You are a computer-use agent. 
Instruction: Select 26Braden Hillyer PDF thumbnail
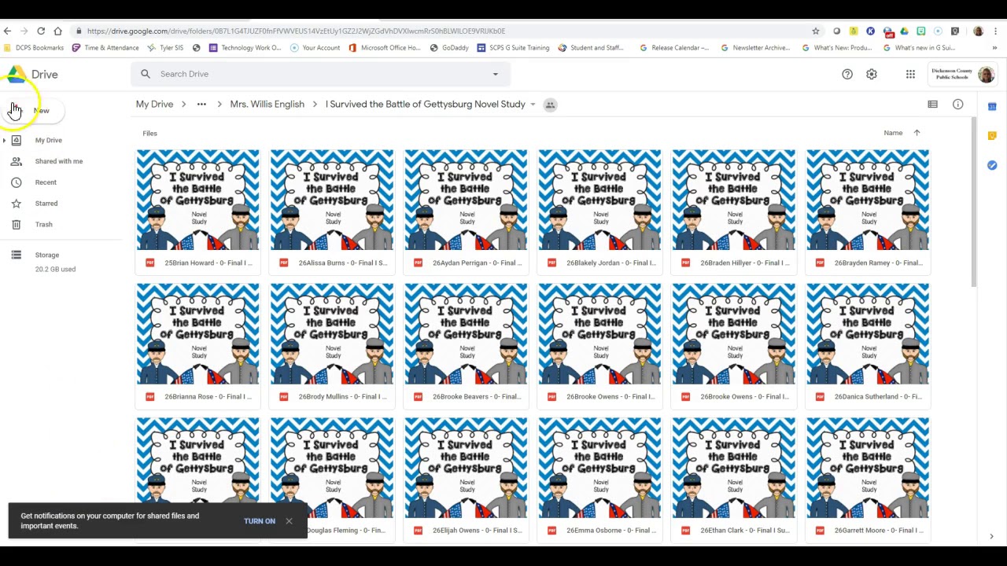click(733, 200)
